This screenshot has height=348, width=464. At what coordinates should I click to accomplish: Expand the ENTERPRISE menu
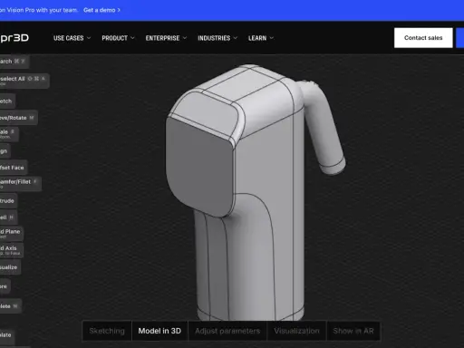coord(166,38)
